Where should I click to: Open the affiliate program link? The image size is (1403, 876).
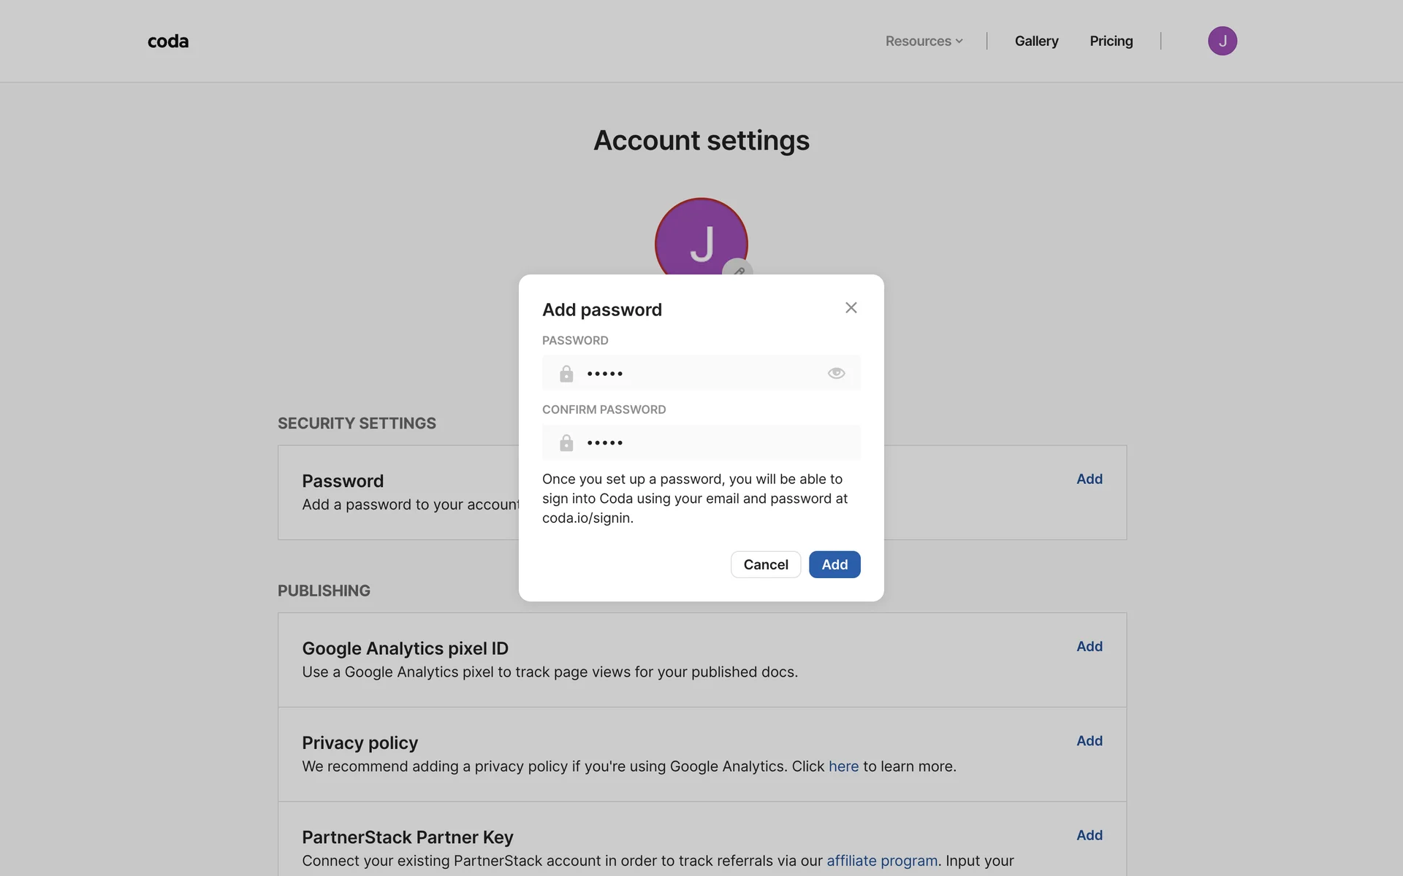[881, 861]
